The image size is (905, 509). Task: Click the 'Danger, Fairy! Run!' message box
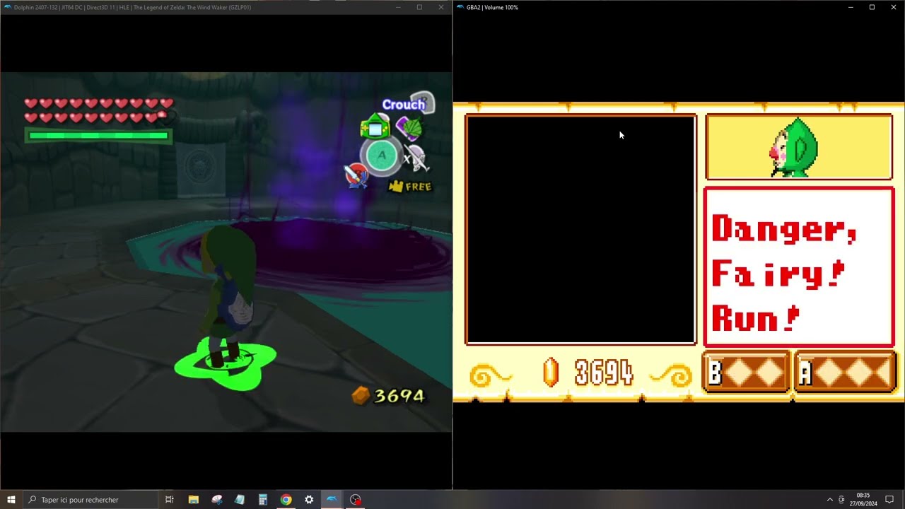(799, 267)
